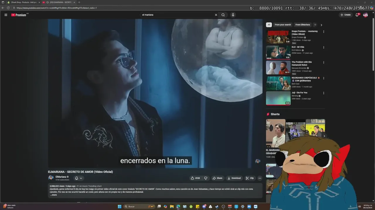Image resolution: width=375 pixels, height=210 pixels.
Task: Go back with the browser back arrow
Action: tap(3, 8)
